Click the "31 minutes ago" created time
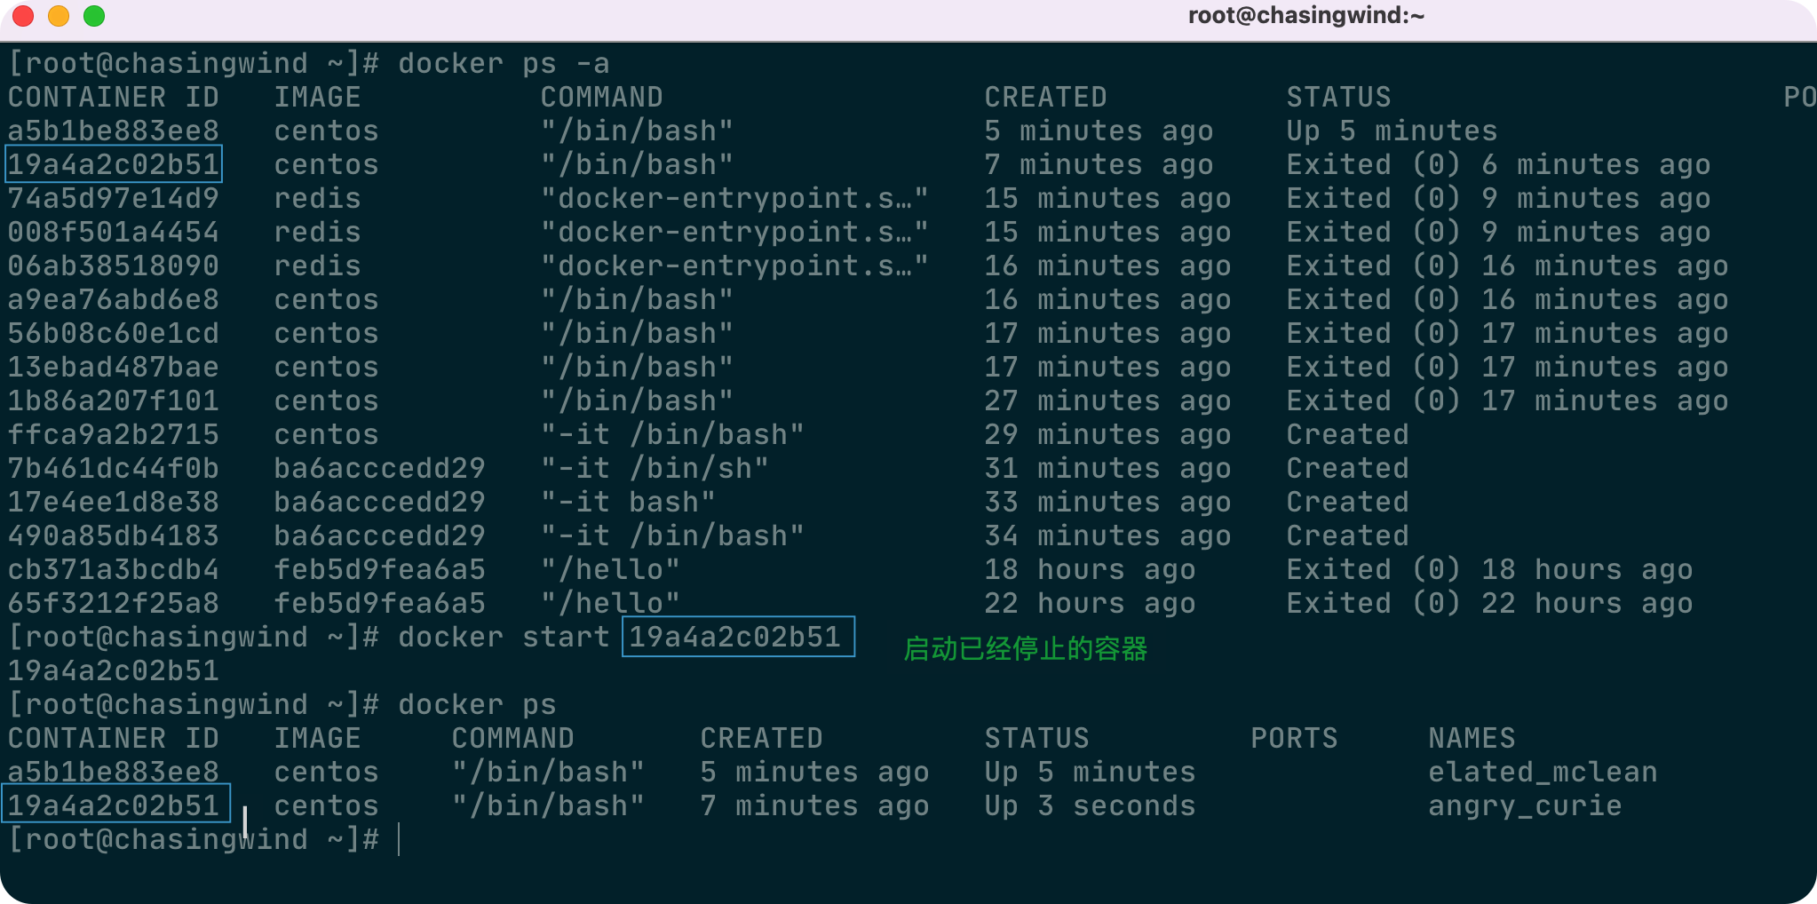 1107,468
